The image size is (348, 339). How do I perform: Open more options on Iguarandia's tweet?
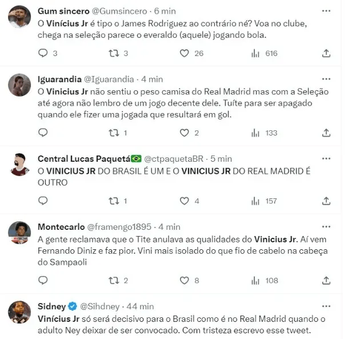click(326, 79)
